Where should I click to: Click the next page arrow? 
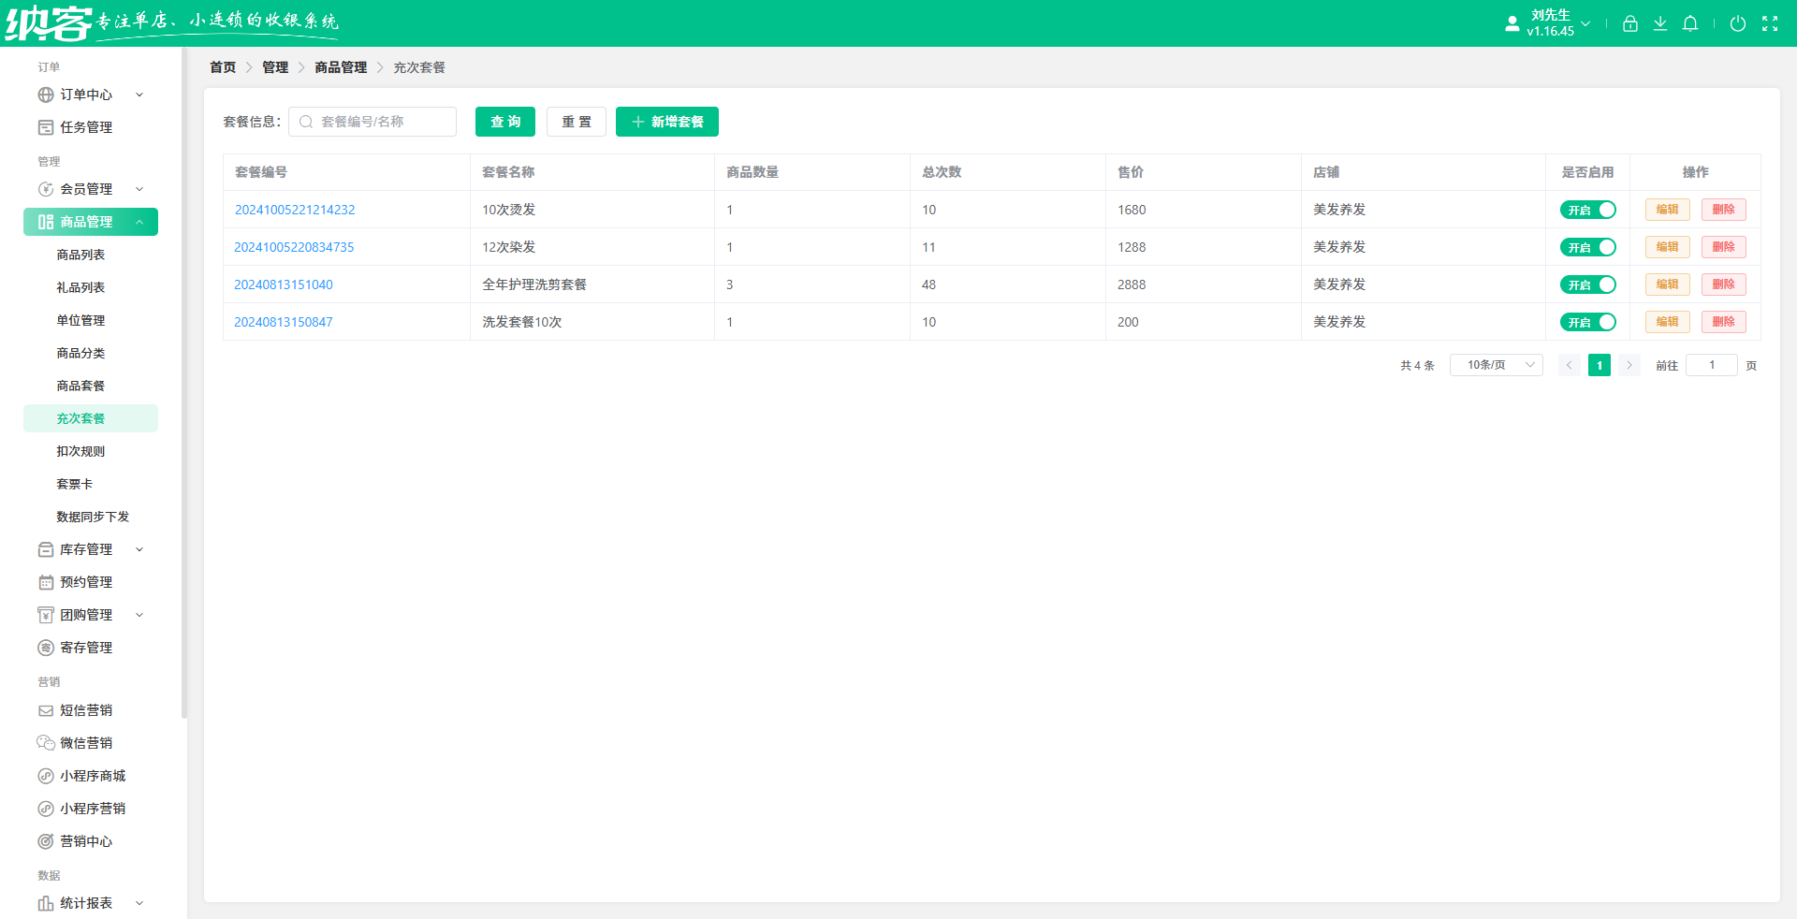pyautogui.click(x=1629, y=365)
